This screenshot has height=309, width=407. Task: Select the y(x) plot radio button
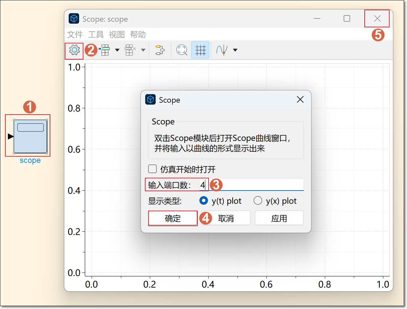tap(258, 200)
